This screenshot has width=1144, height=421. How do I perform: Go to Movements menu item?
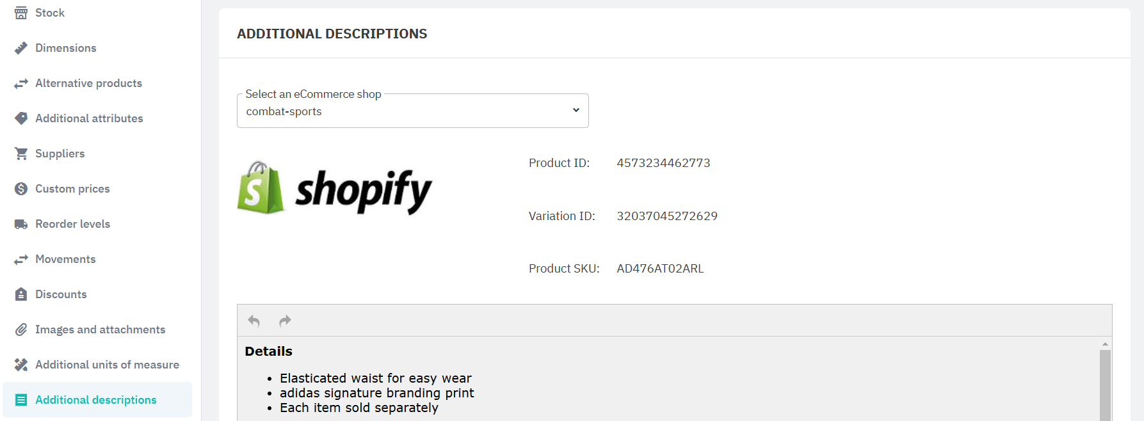pyautogui.click(x=65, y=259)
